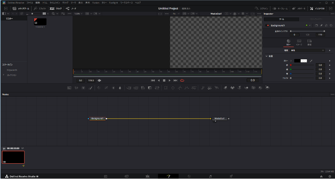The height and width of the screenshot is (179, 335).
Task: Collapse the 背景 section
Action: click(266, 56)
